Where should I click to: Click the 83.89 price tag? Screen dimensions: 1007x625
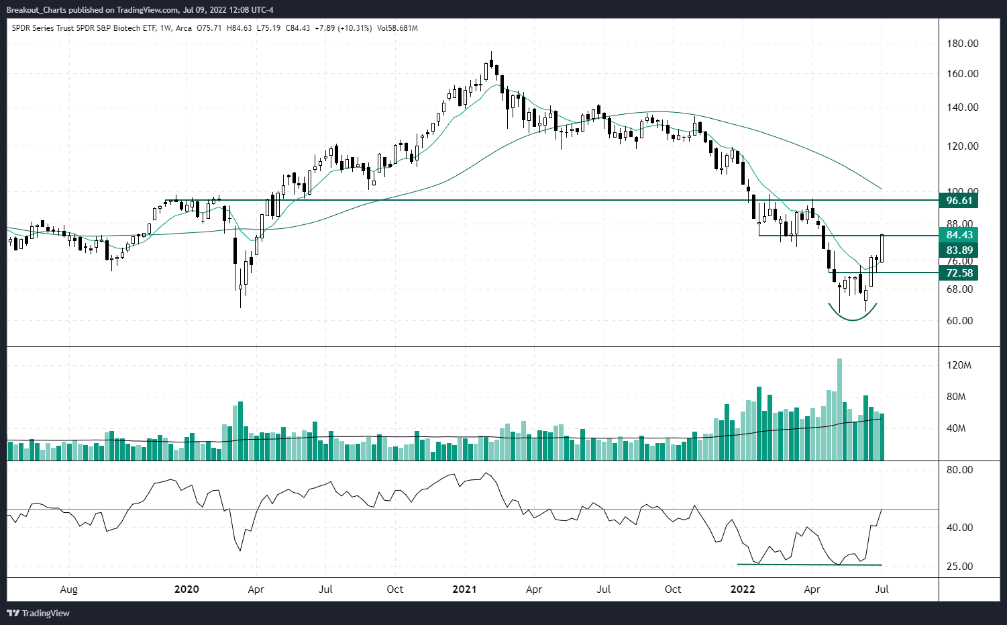click(x=959, y=250)
